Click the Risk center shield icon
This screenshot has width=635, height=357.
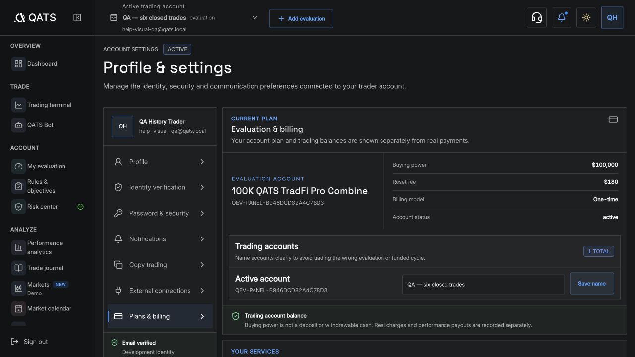click(18, 207)
